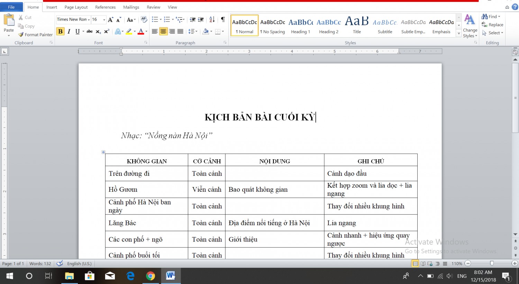Toggle center alignment

163,31
